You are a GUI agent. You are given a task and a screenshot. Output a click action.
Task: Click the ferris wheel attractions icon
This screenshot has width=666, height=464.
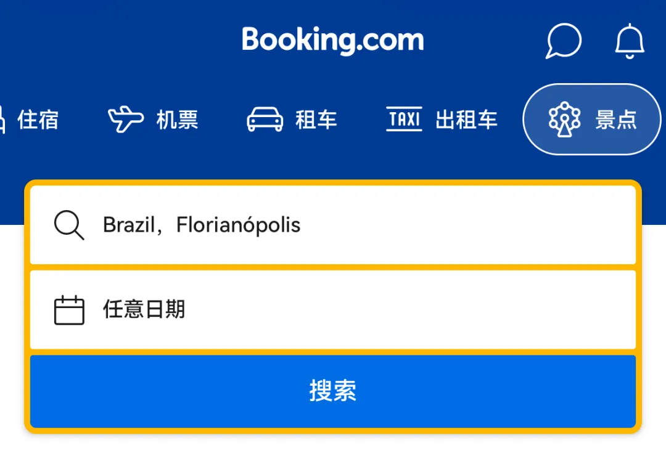[564, 119]
